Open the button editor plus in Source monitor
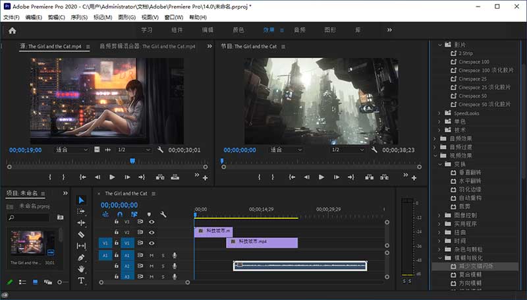Screen dimensions: 527x300 coord(205,178)
